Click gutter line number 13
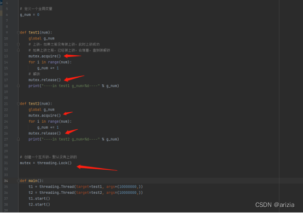The image size is (303, 213). click(x=6, y=56)
